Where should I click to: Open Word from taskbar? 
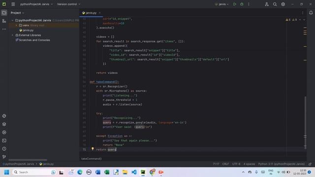pyautogui.click(x=98, y=172)
